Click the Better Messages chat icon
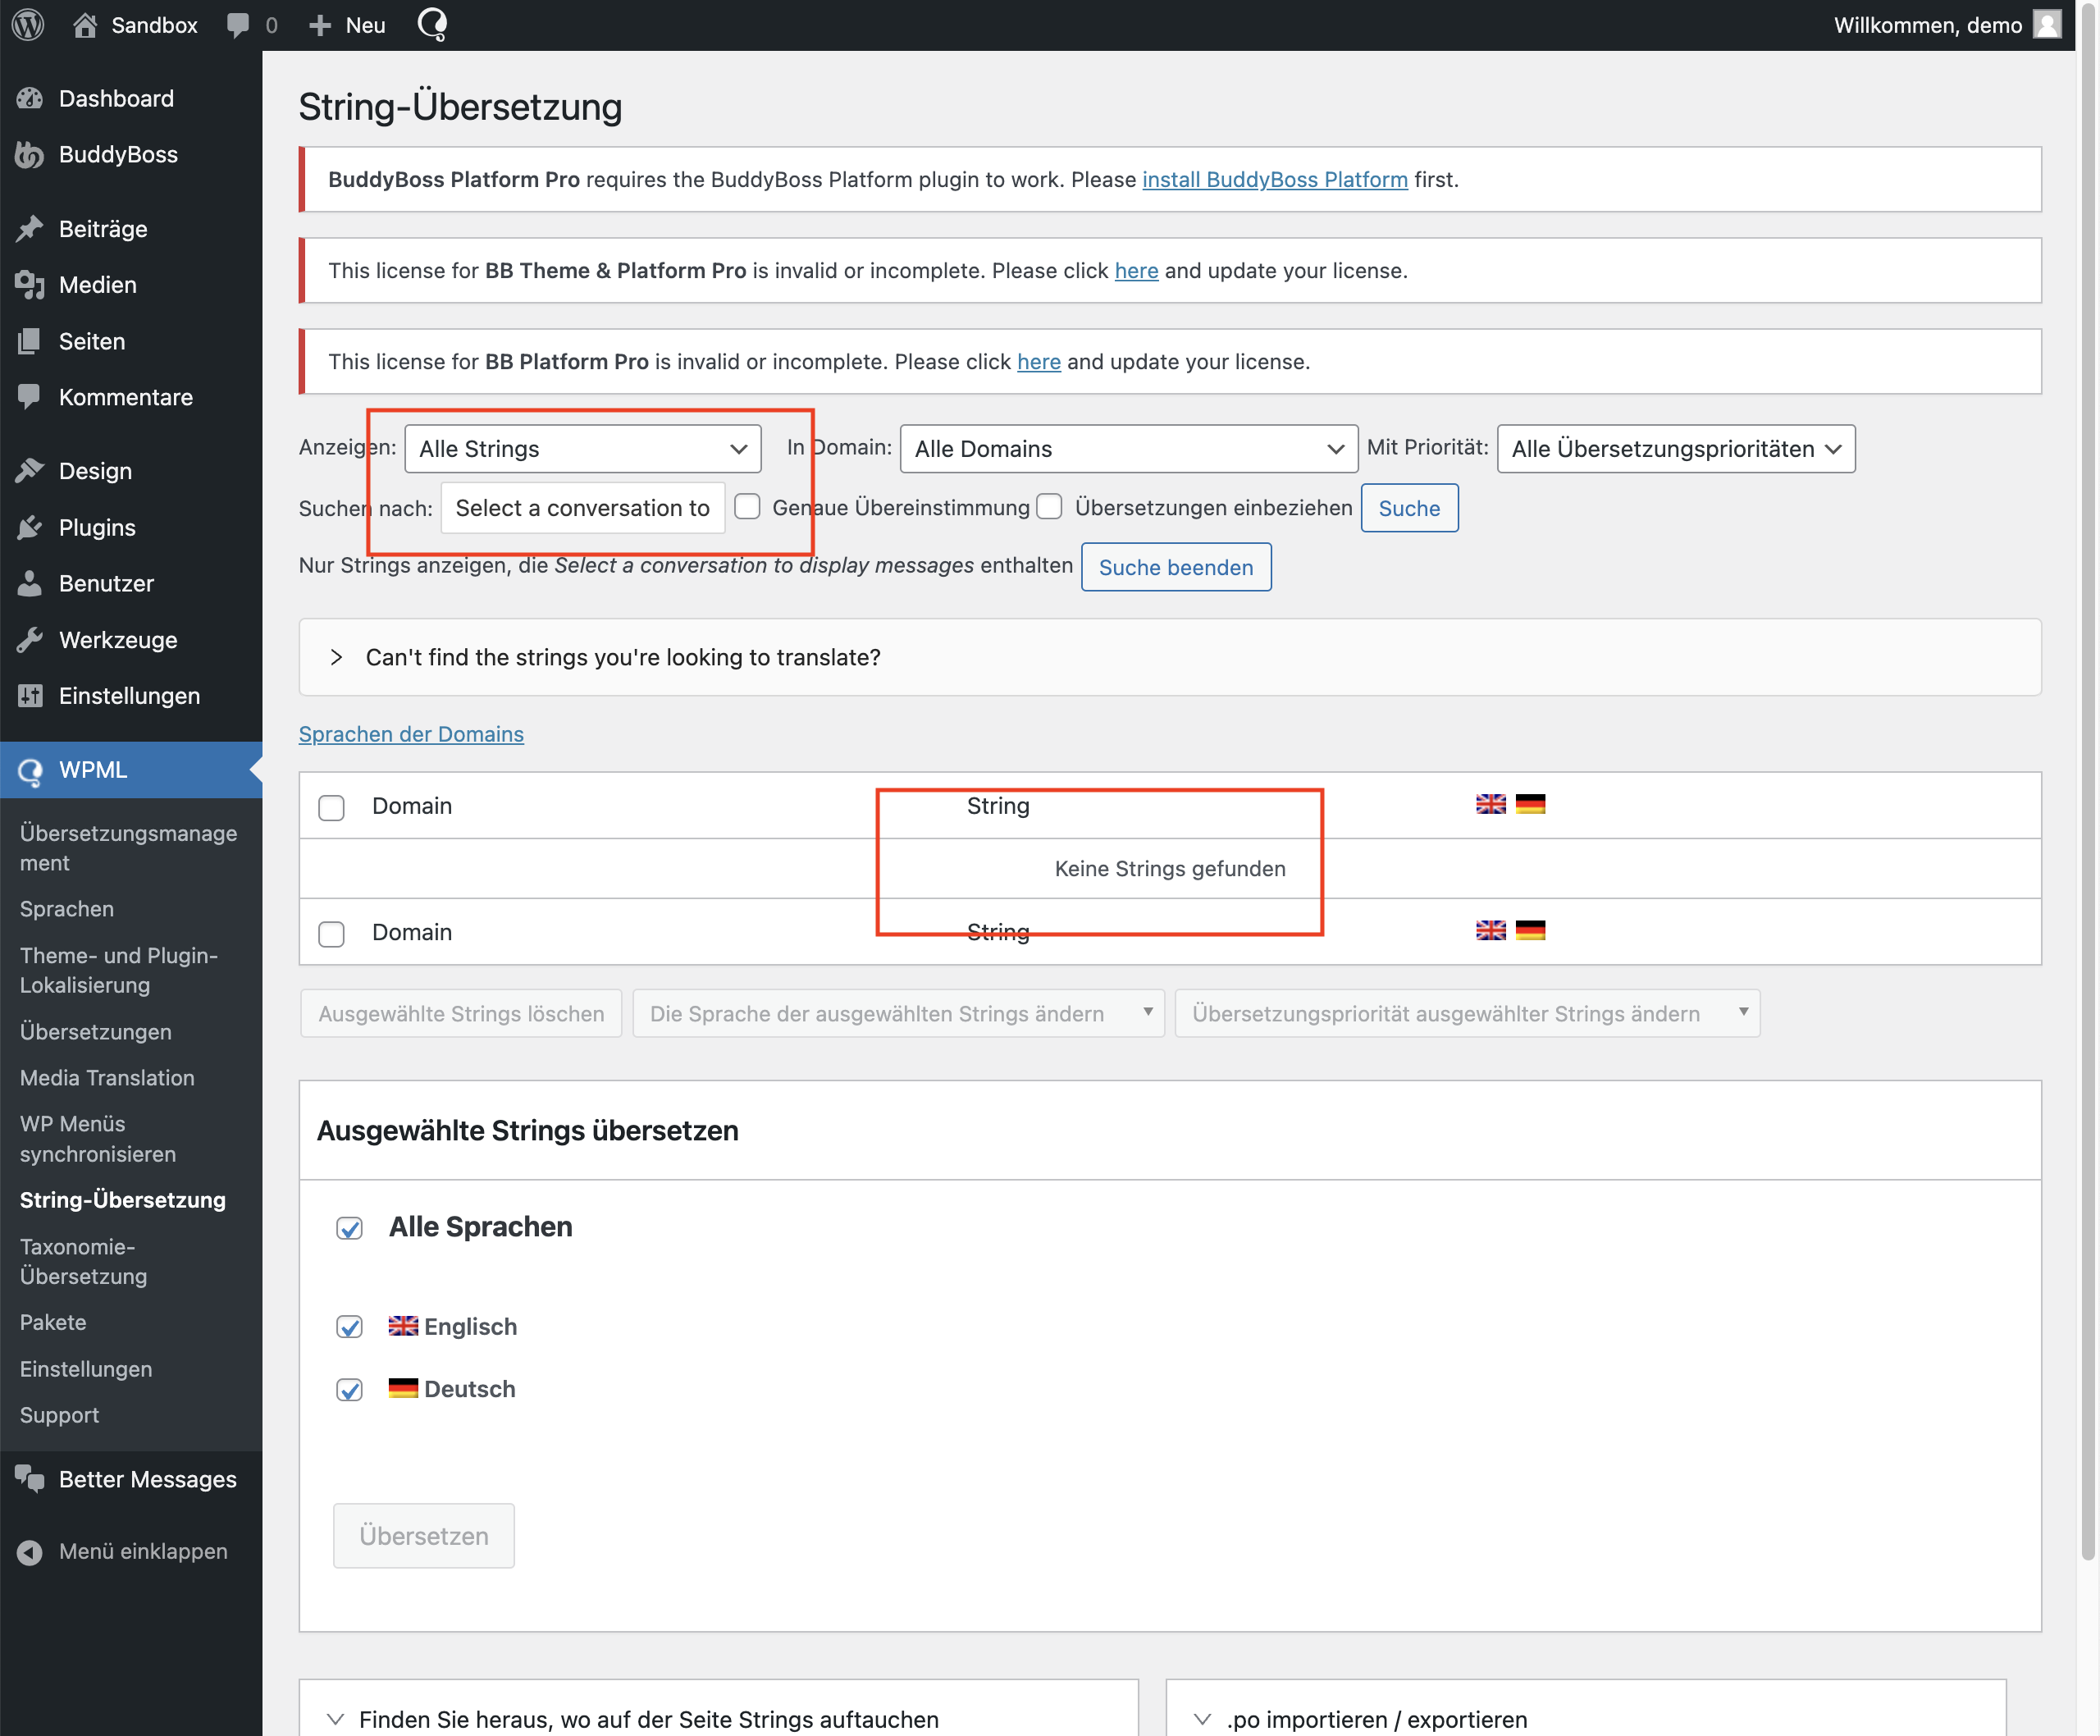Screen dimensions: 2100x1736 (x=30, y=1479)
